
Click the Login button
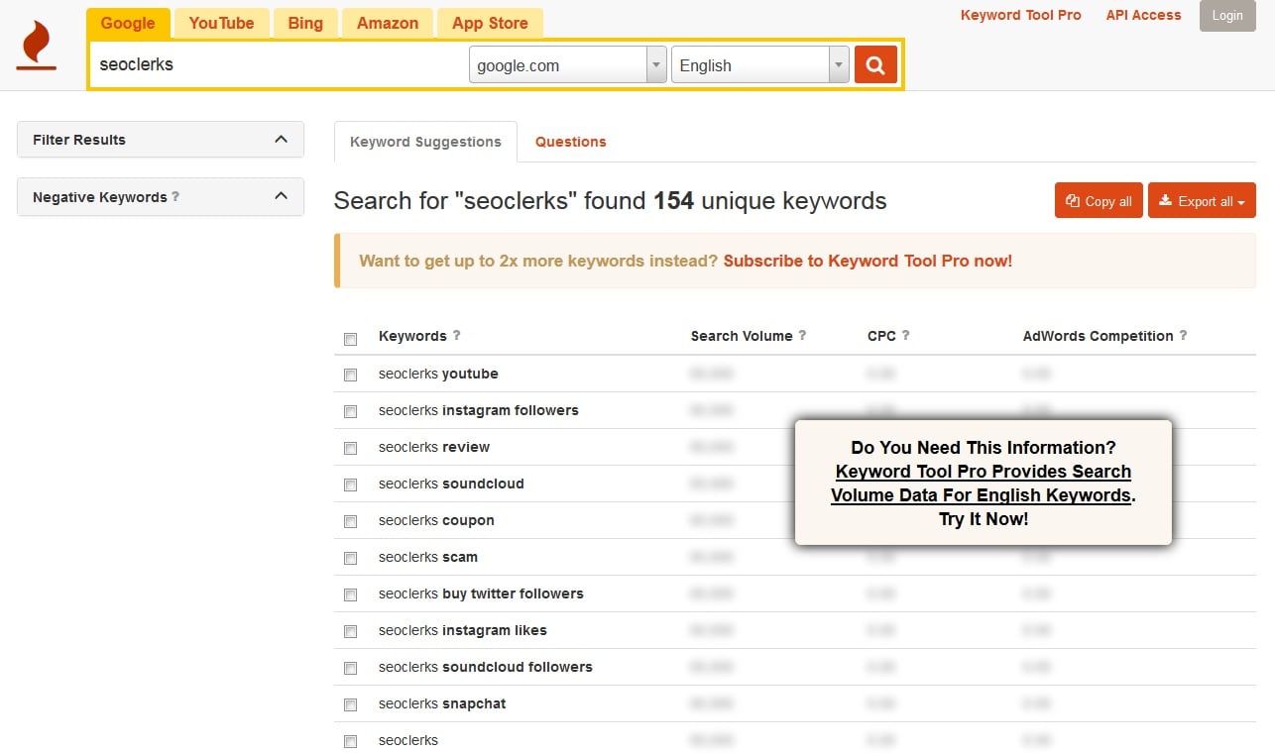click(1227, 15)
